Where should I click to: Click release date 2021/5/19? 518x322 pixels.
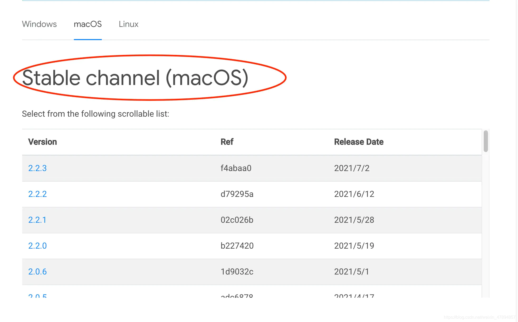point(354,246)
